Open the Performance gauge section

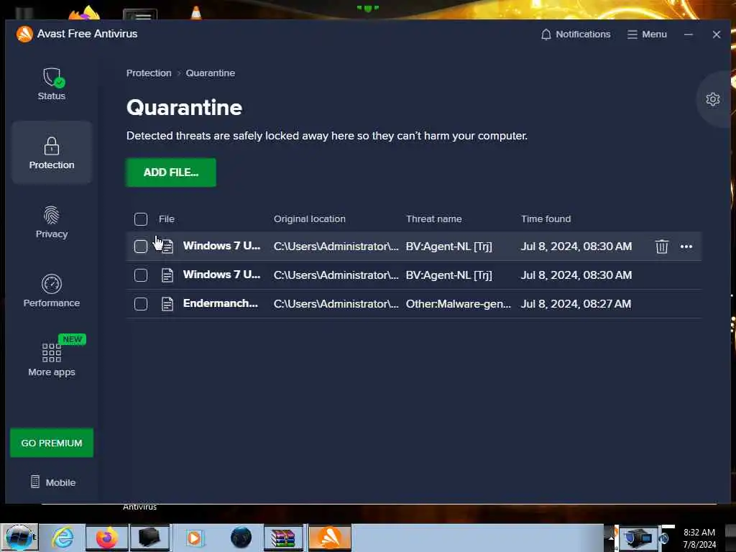52,291
